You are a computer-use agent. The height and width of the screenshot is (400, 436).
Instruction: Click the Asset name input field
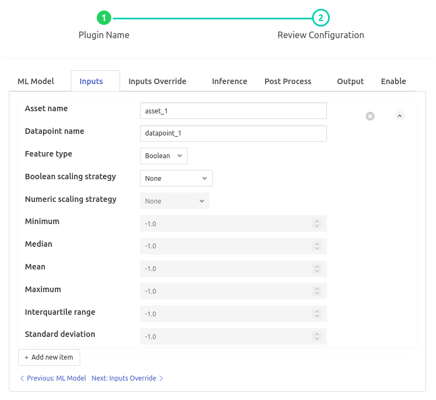[x=233, y=111]
